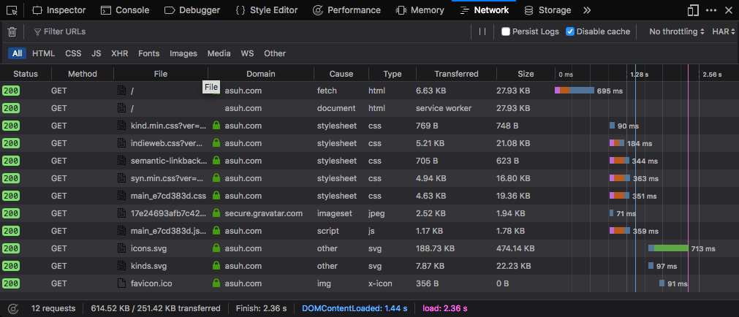Click the lock icon for syn.min.css row

(216, 178)
